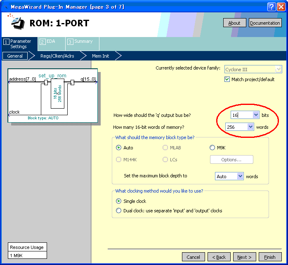Click the ROM chip wizard icon

(x=16, y=22)
